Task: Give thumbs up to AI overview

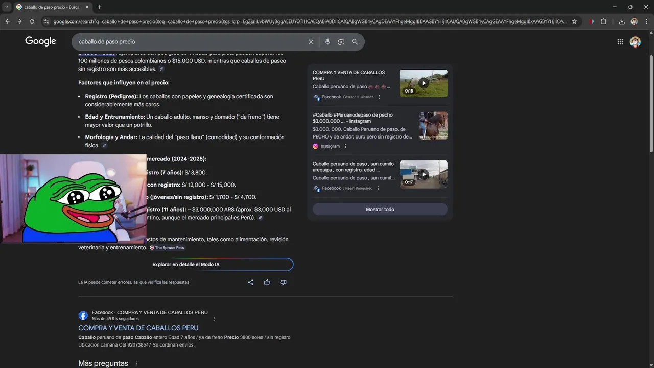Action: click(267, 282)
